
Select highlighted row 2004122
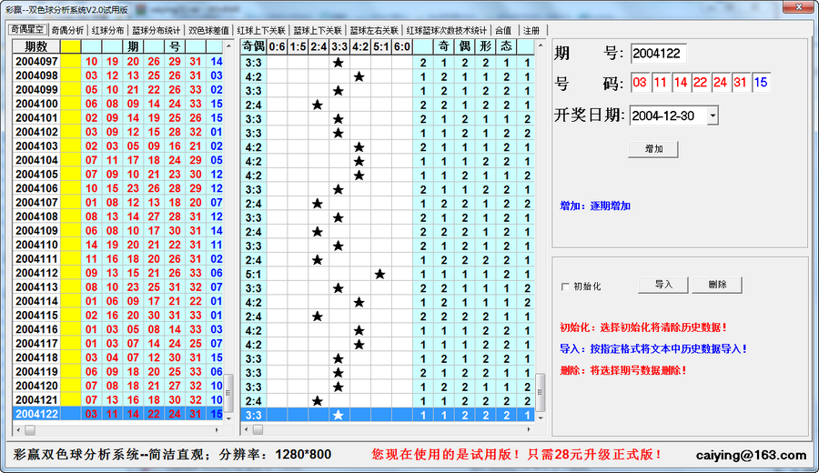click(118, 414)
